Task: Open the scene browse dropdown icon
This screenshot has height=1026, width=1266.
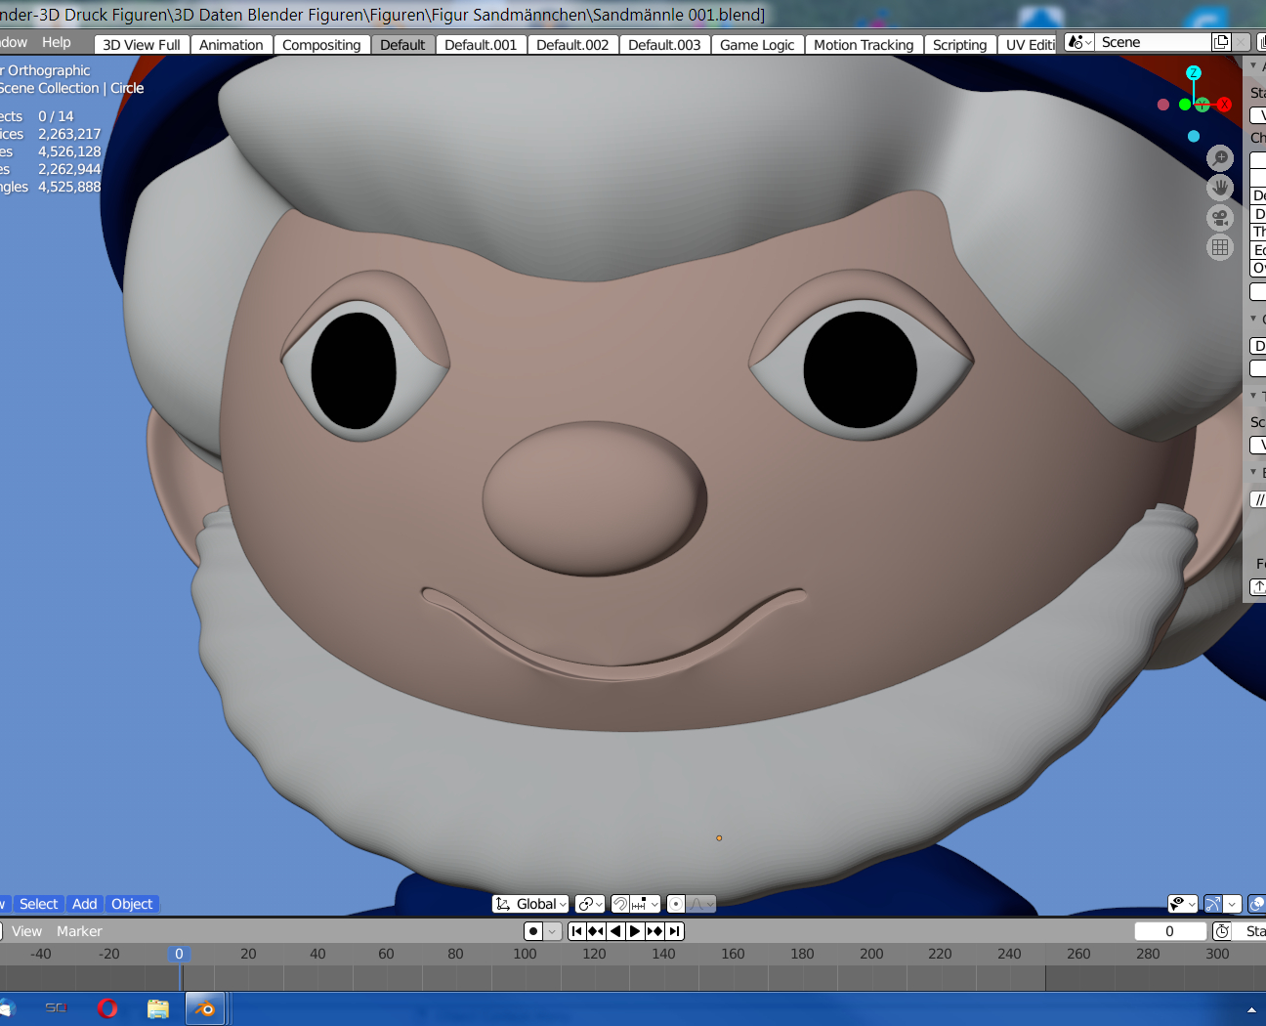Action: point(1078,42)
